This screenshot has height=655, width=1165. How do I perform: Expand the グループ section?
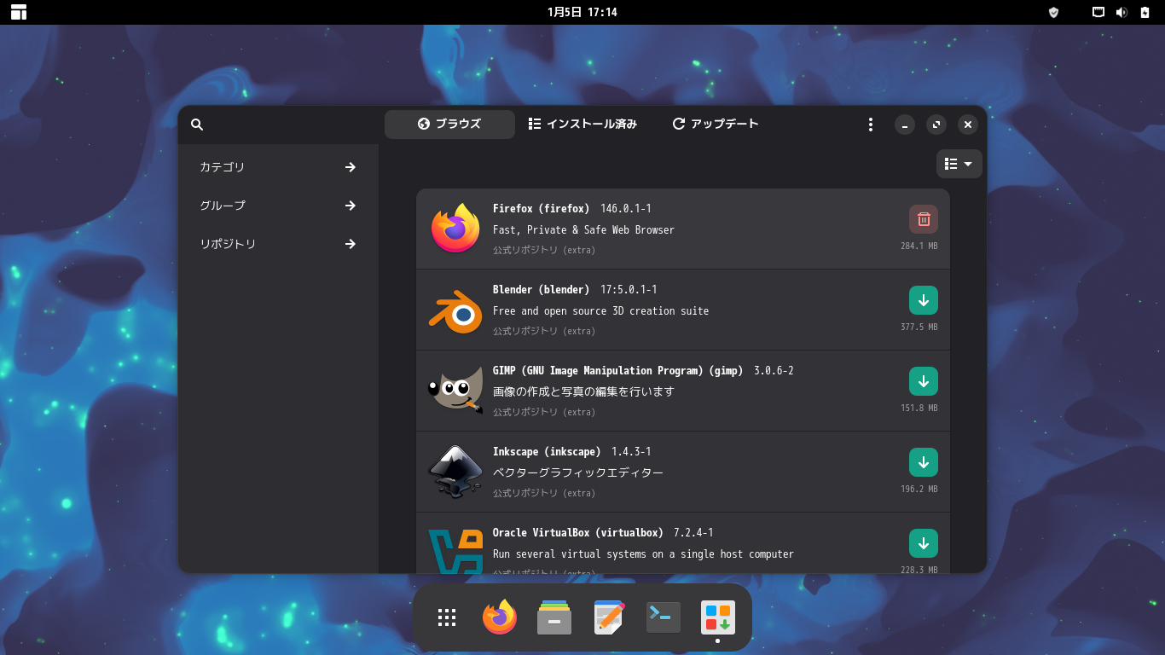(278, 206)
